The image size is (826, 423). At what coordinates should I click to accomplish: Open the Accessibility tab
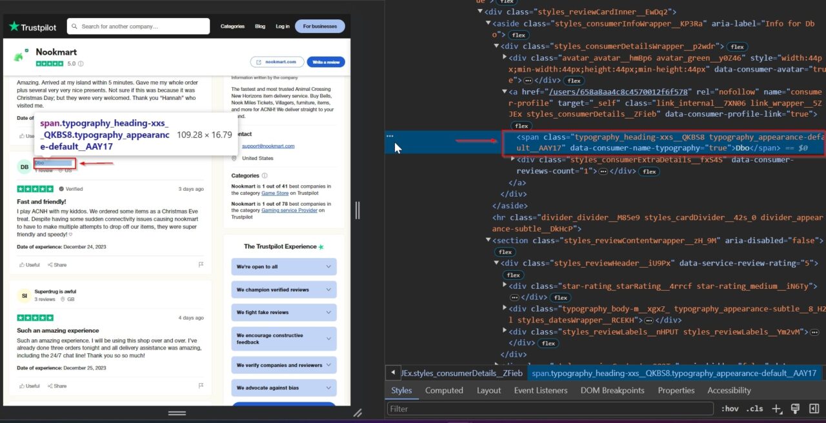click(729, 390)
